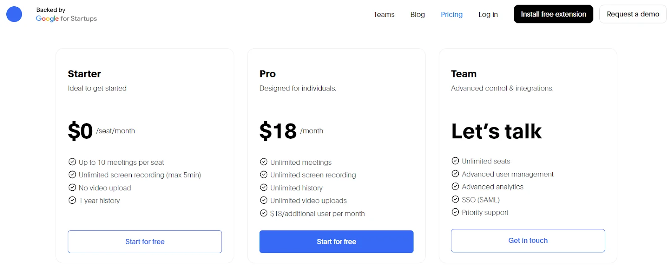
Task: Click checkmark icon beside No video upload
Action: (72, 187)
